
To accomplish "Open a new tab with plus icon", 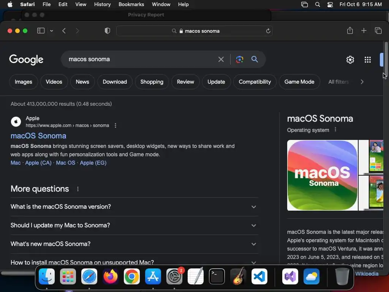I will pos(364,30).
